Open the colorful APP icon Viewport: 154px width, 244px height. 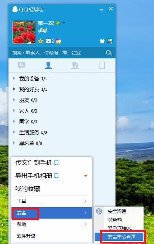pos(58,41)
